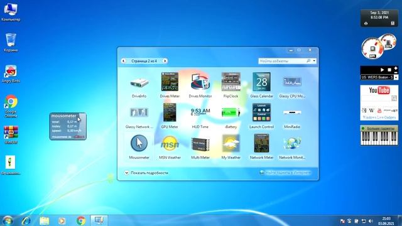This screenshot has width=402, height=226.
Task: Open Google Chrome from taskbar
Action: point(81,220)
